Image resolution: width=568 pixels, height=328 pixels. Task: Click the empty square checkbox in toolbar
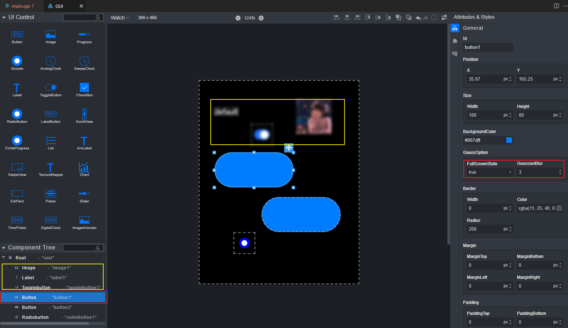(434, 18)
